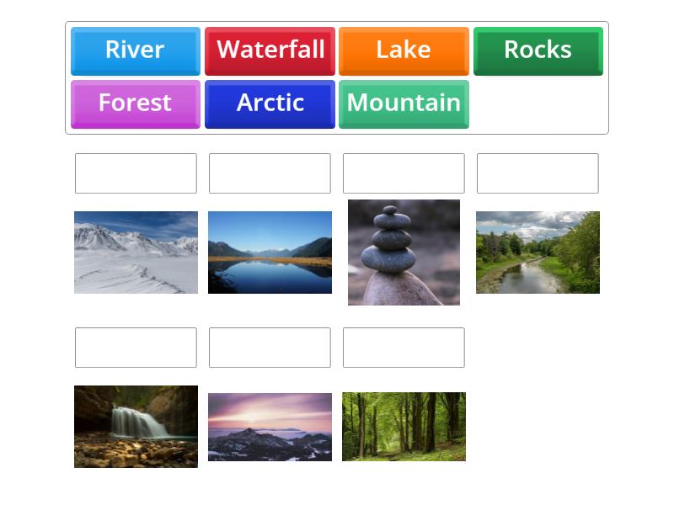Click the snowy arctic landscape photo

click(136, 252)
